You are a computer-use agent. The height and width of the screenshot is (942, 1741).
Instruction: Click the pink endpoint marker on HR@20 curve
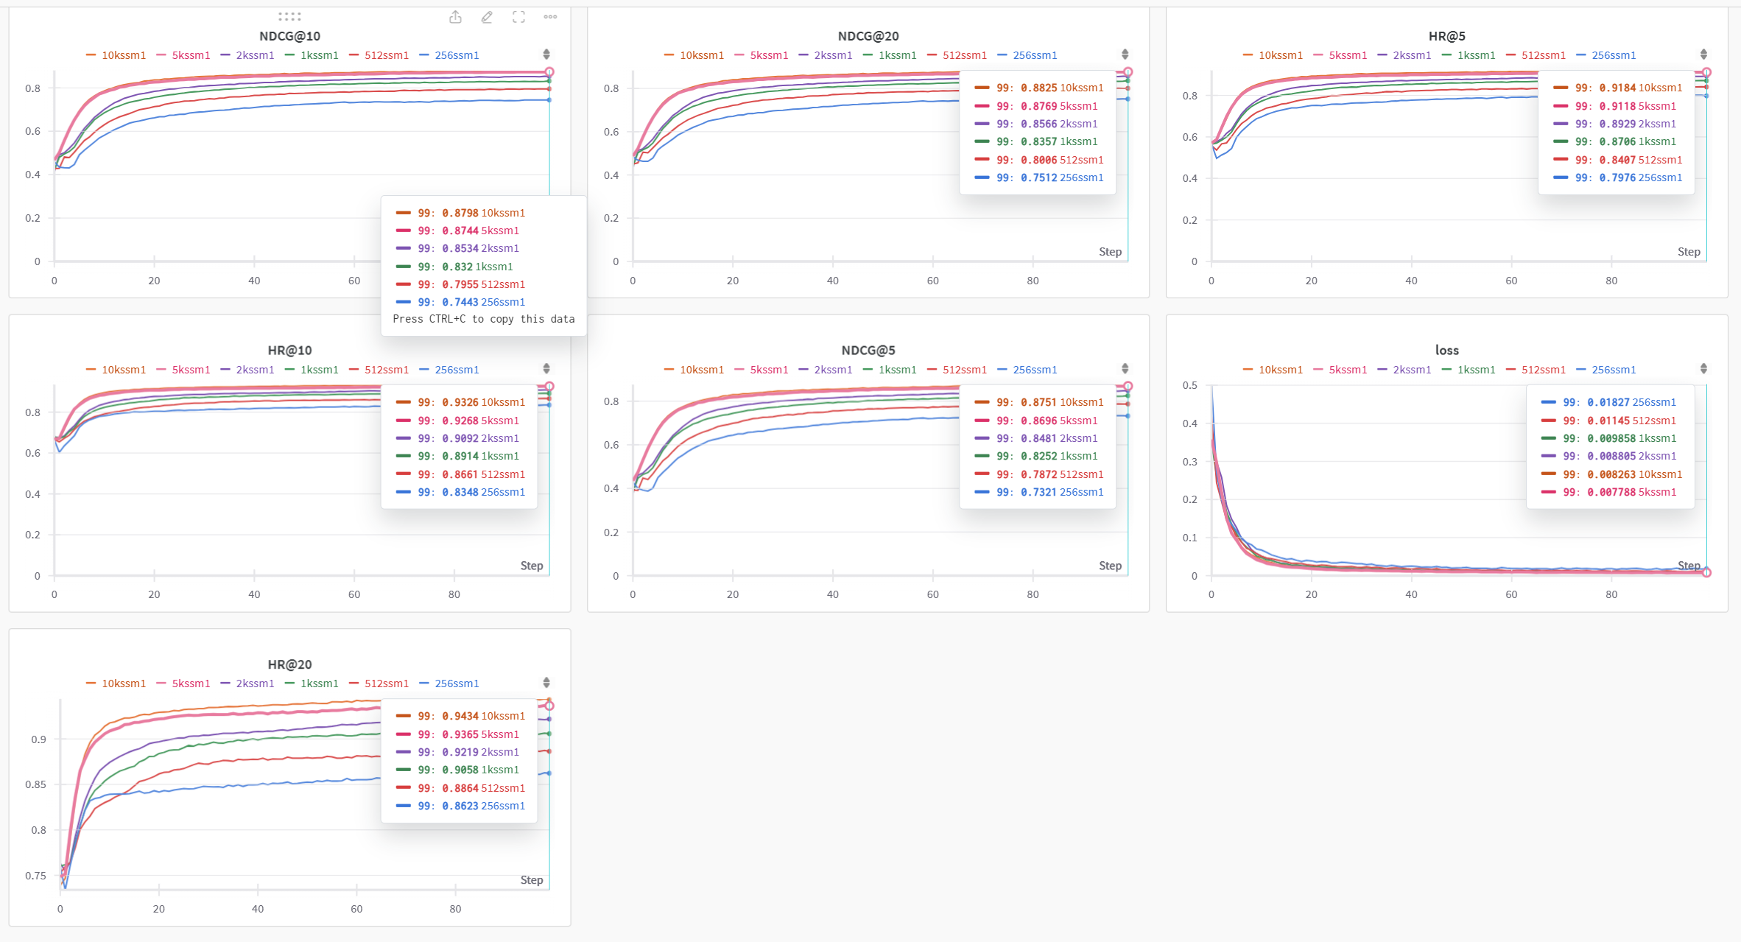[x=549, y=706]
